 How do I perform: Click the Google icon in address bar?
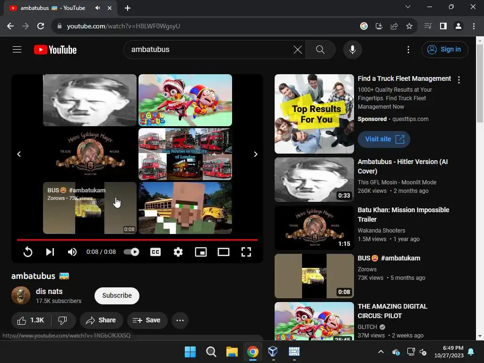(x=364, y=26)
